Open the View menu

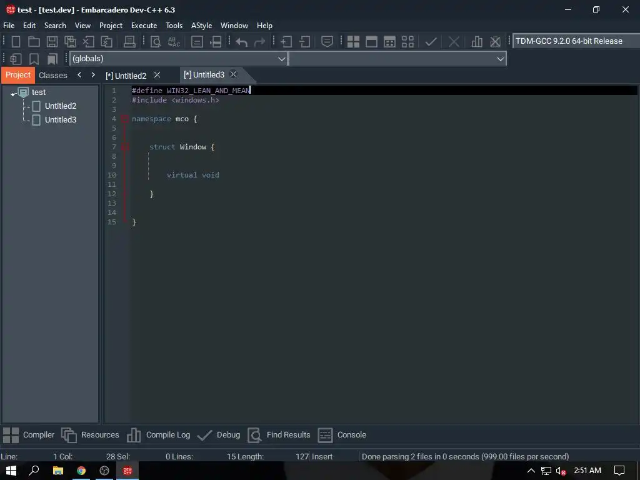(83, 25)
